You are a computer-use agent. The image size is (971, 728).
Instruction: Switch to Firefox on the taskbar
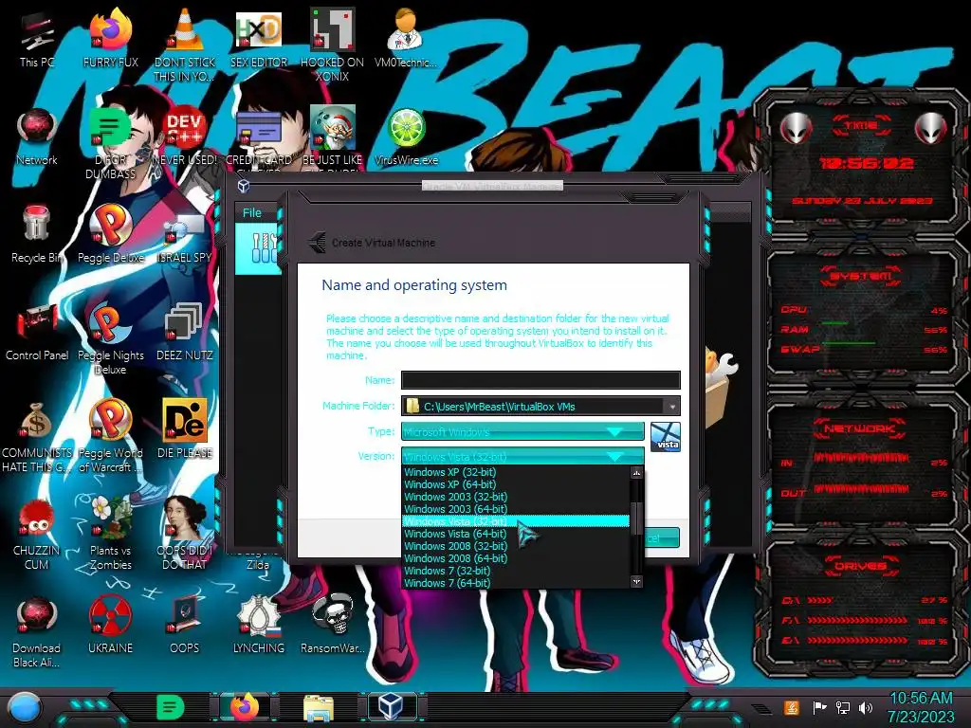pos(245,706)
